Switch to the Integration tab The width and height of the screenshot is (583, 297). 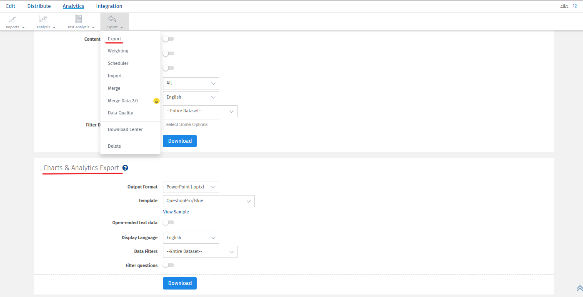click(109, 6)
